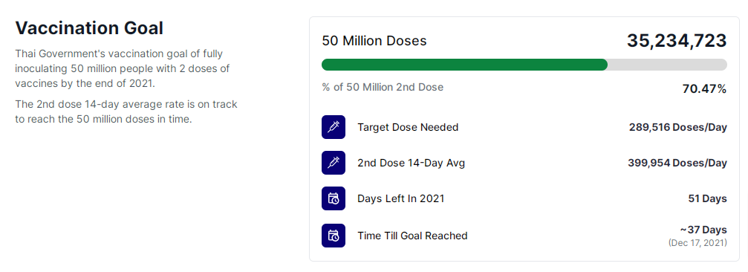Click the 289,516 Doses/Day value
748x272 pixels.
point(678,127)
